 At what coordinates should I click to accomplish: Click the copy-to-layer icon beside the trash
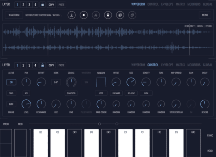pyautogui.click(x=120, y=15)
